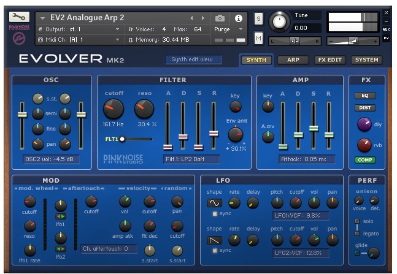Click the Attack: 0.05 ms readout
Screen dimensions: 397x274
click(x=307, y=159)
